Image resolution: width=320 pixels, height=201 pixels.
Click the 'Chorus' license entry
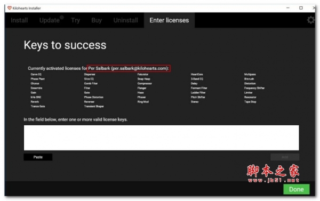(35, 84)
